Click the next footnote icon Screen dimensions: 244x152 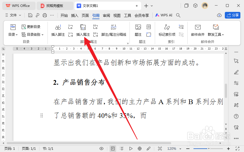click(71, 34)
